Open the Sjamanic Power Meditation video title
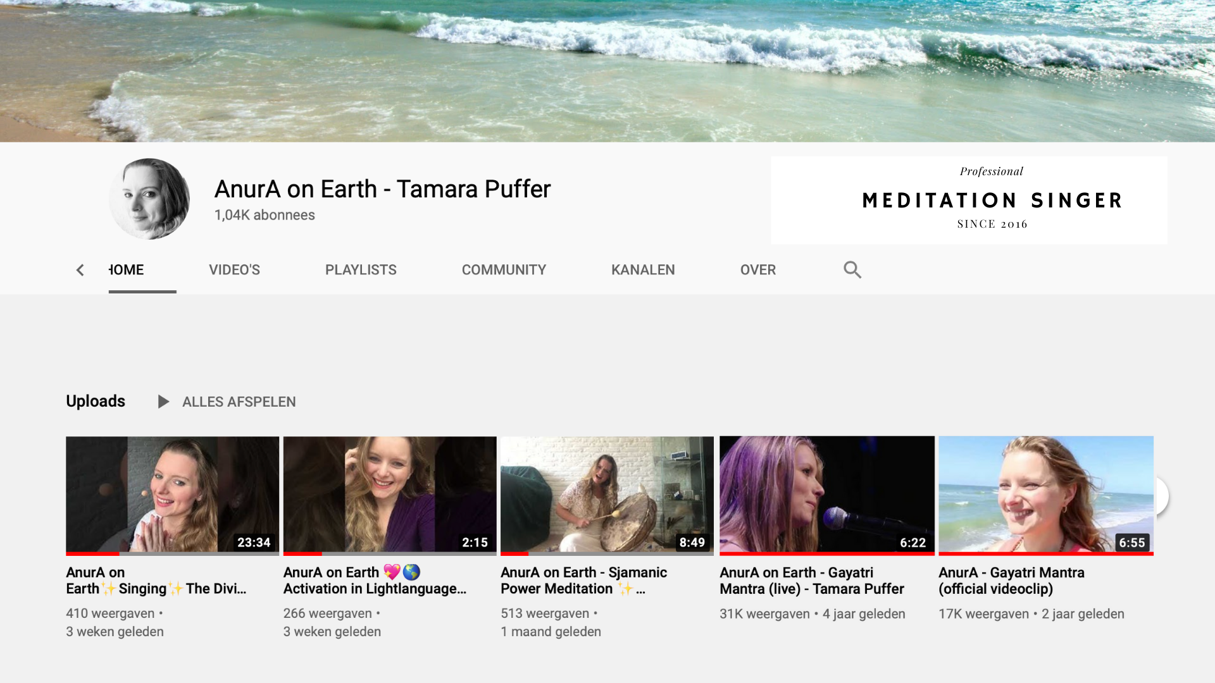 coord(583,581)
